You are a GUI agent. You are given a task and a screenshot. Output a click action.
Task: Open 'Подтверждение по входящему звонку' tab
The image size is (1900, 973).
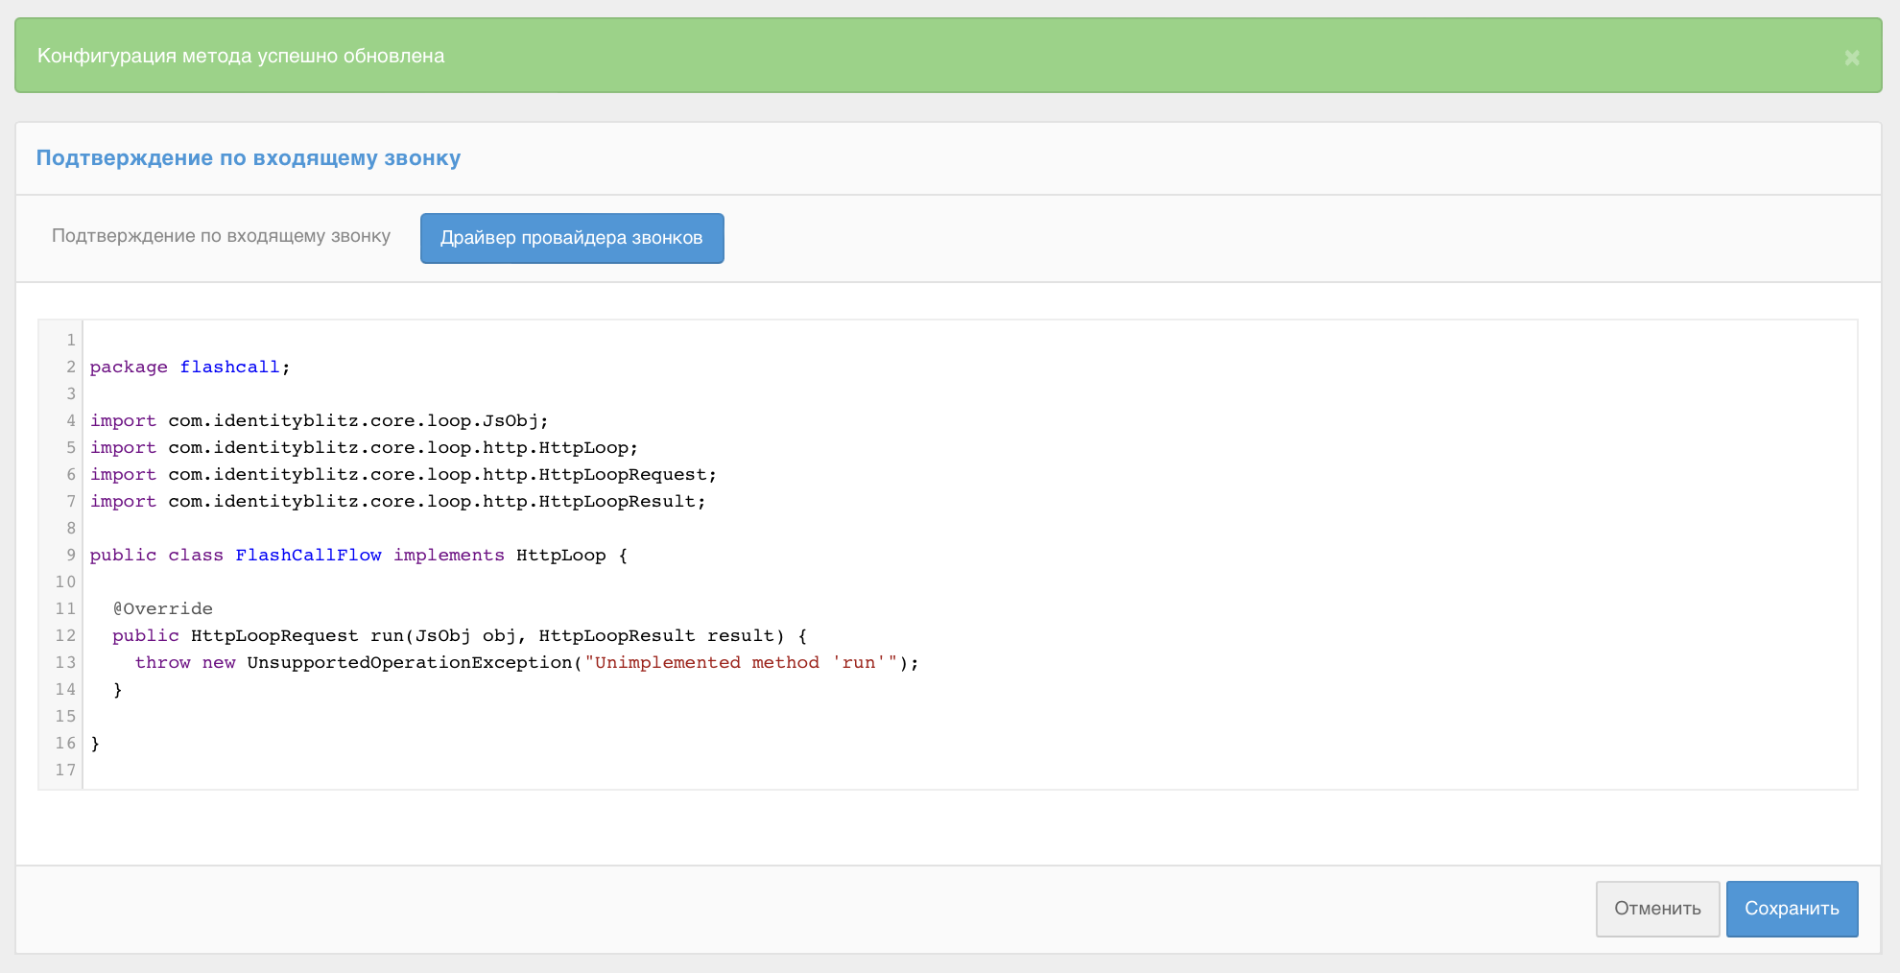[x=221, y=236]
